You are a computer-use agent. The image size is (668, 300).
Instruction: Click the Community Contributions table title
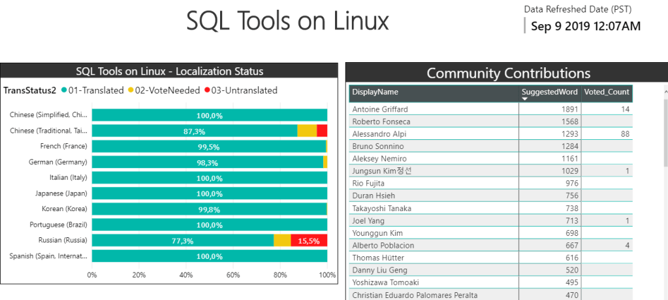(x=508, y=73)
